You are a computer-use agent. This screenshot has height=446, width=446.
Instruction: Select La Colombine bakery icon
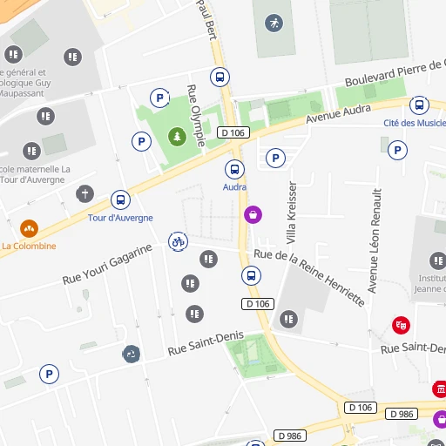[29, 228]
